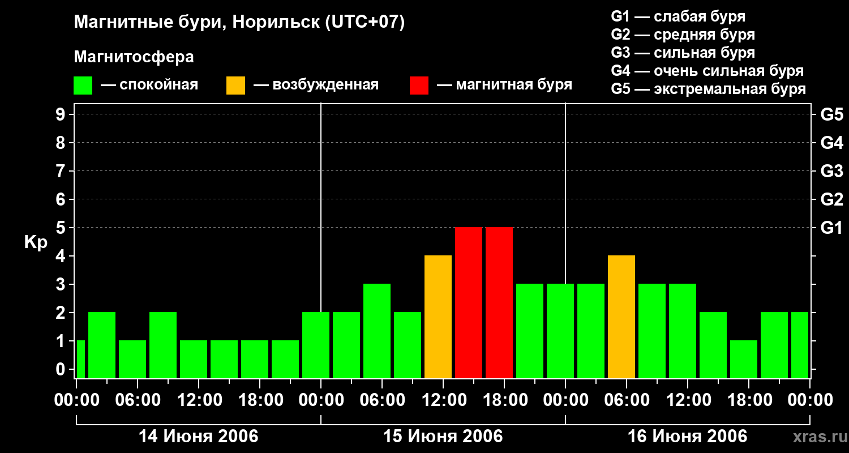
Task: Click the G3 label on the right axis
Action: (x=831, y=171)
